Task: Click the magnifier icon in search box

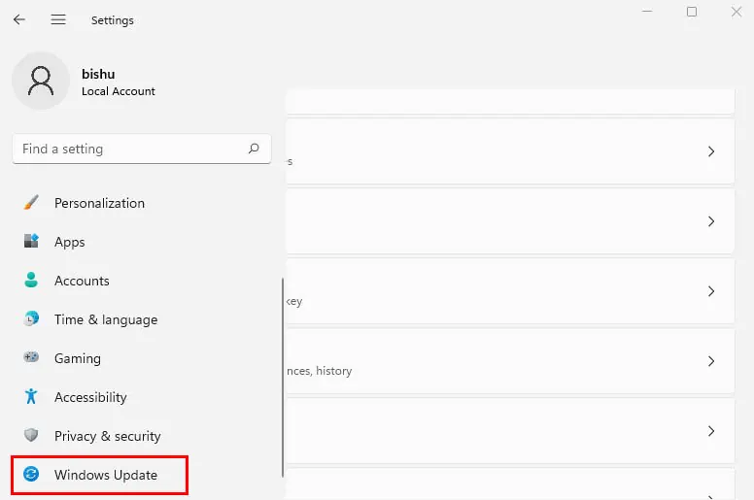Action: point(254,149)
